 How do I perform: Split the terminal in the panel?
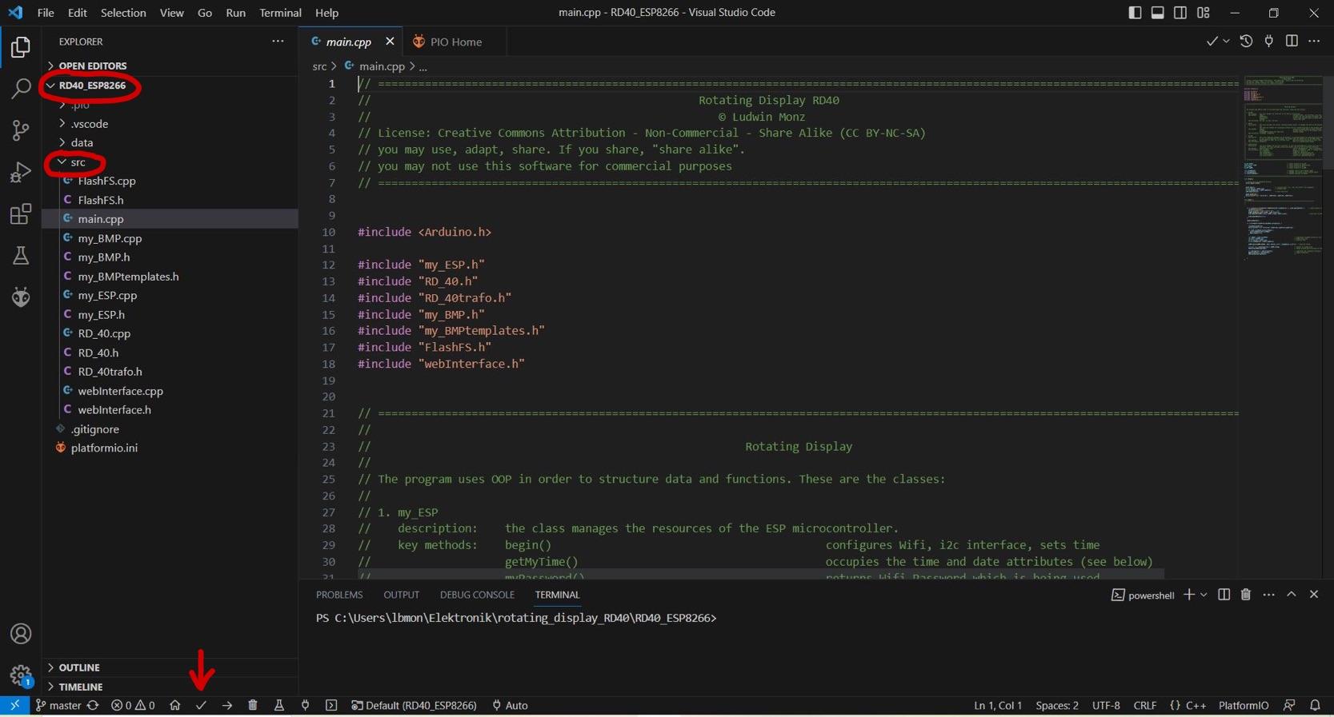1224,595
